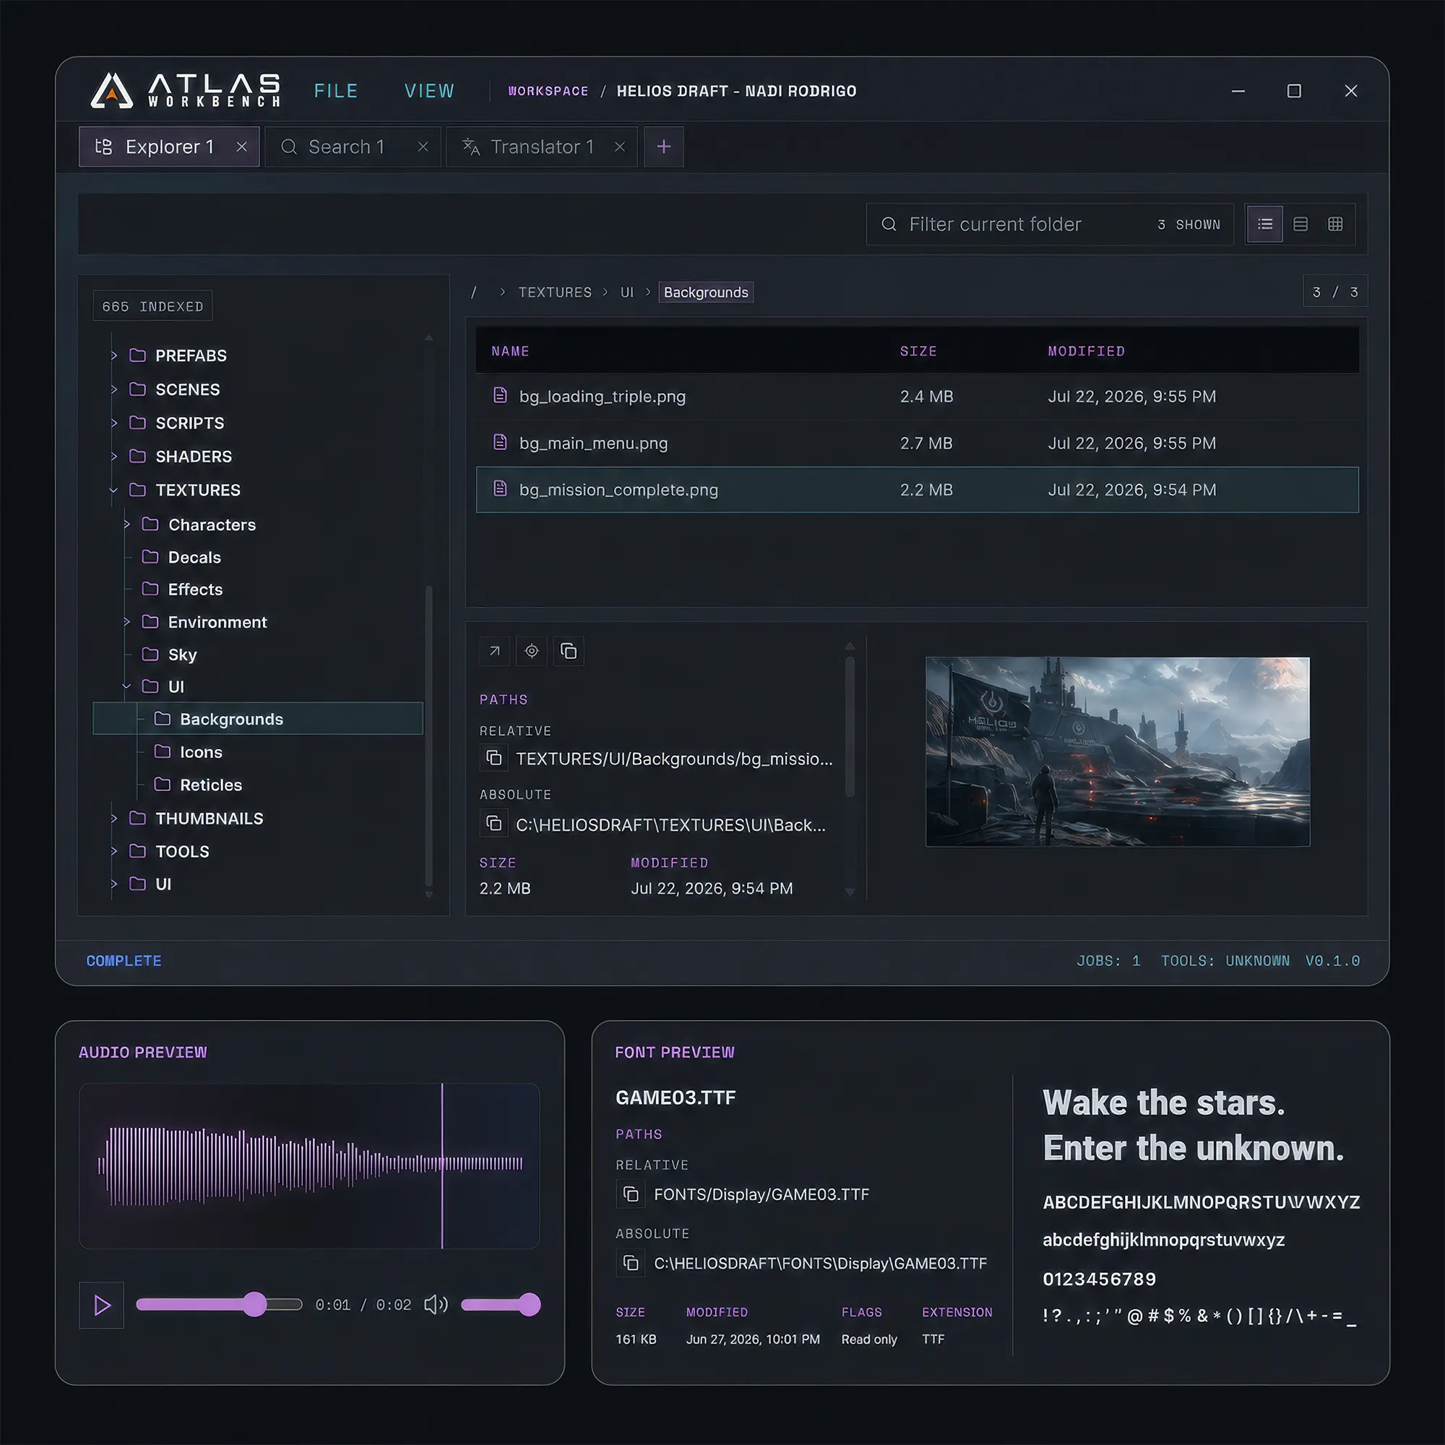Select the Effects folder
The height and width of the screenshot is (1445, 1445).
click(183, 590)
